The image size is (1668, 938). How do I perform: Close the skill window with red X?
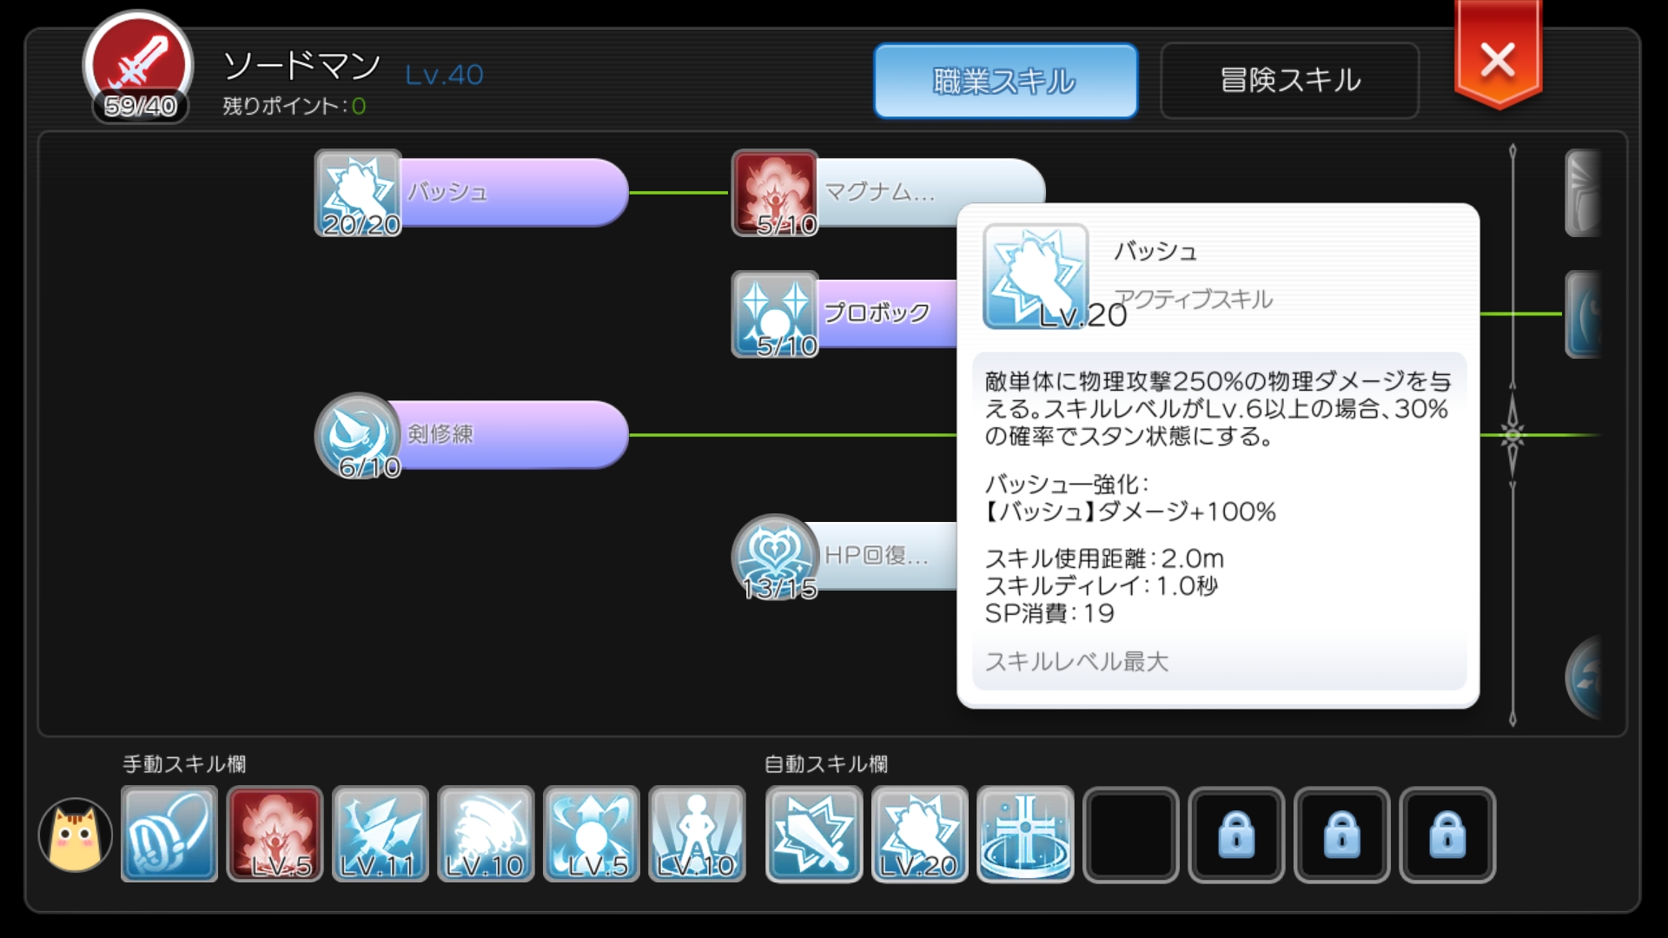1498,57
